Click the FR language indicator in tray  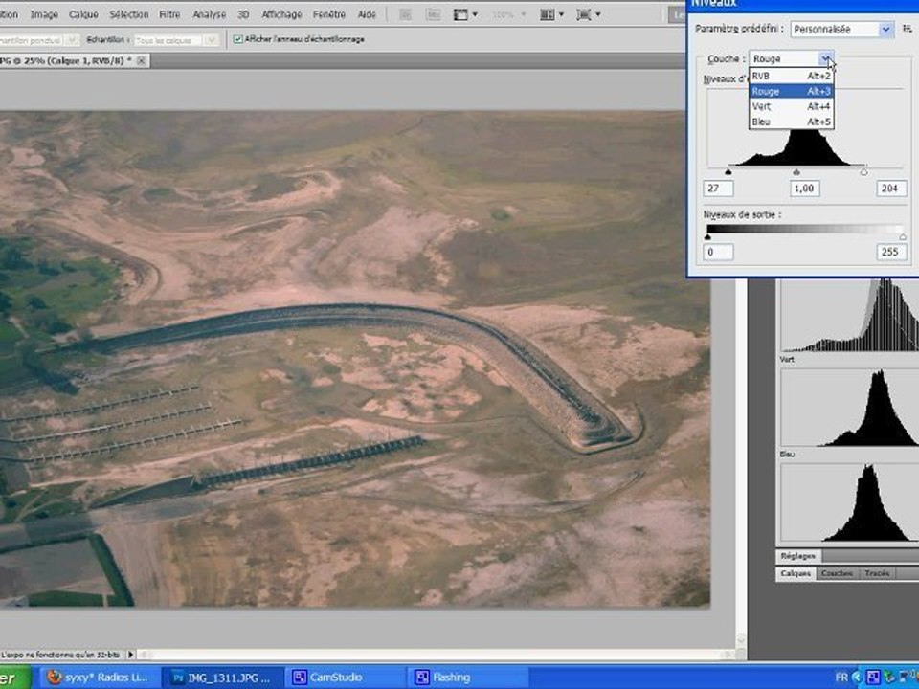pyautogui.click(x=841, y=678)
